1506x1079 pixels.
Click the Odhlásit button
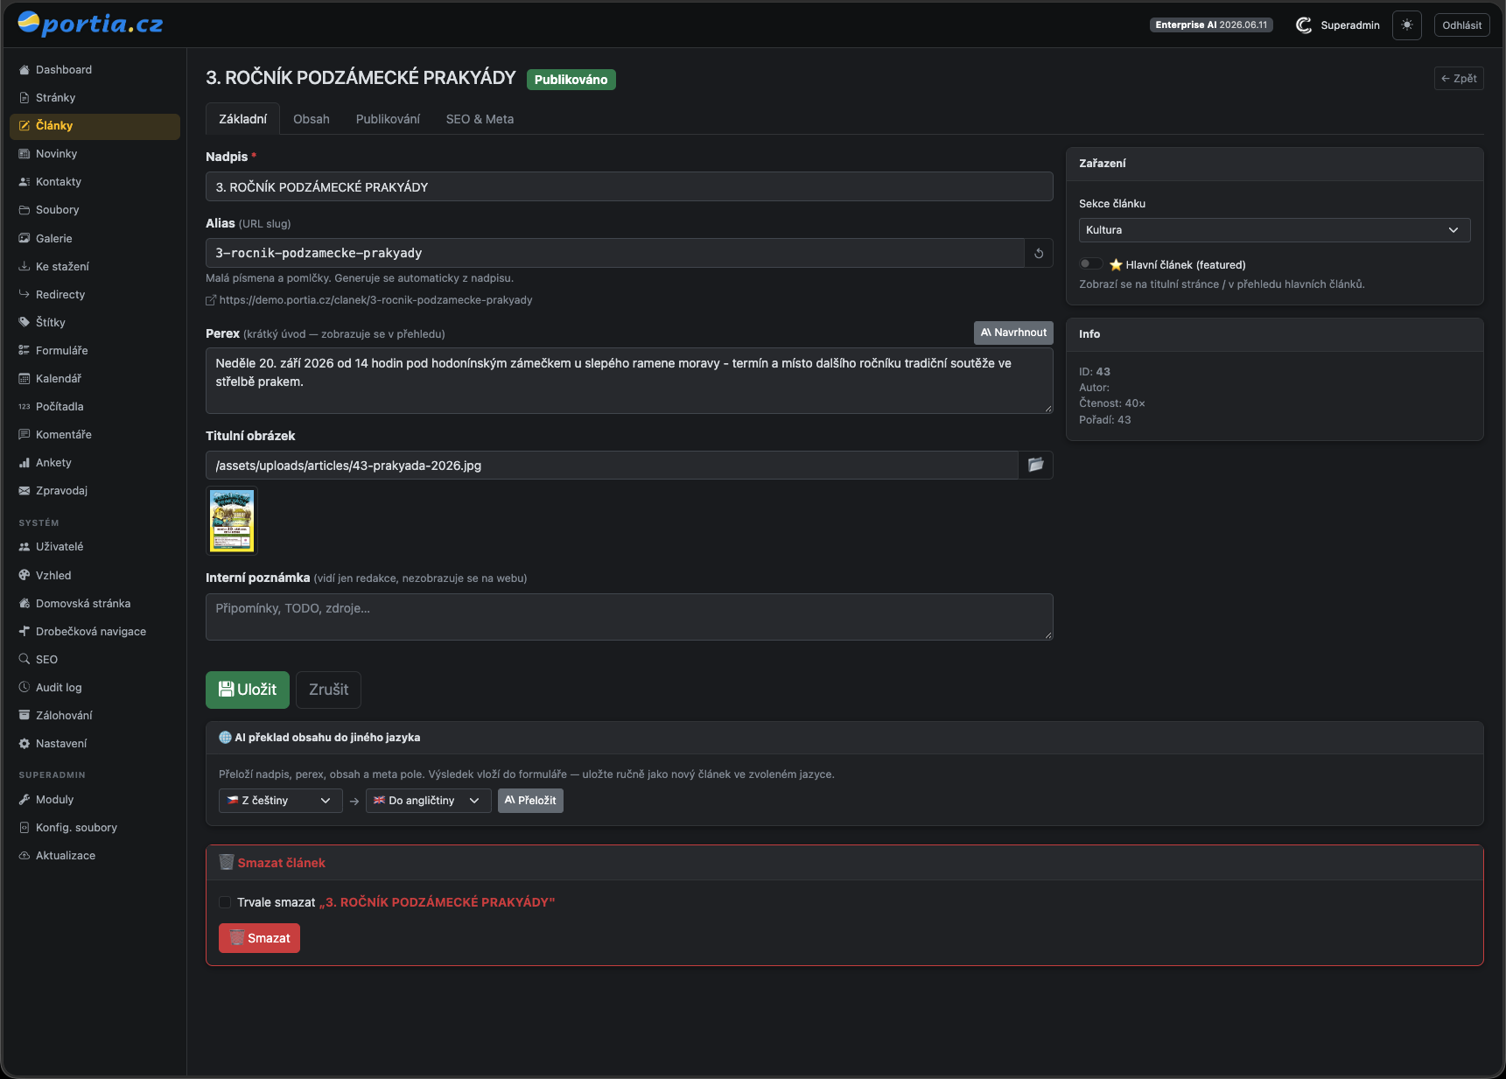(x=1461, y=25)
